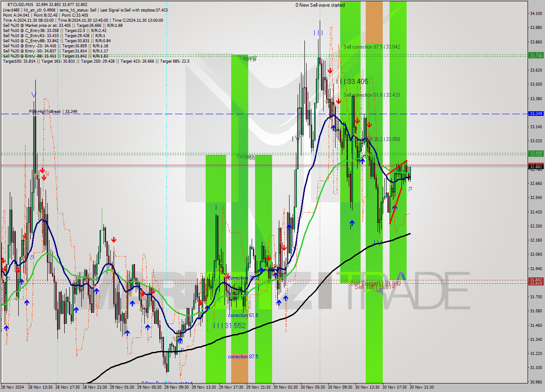Select the 33.020 price axis label
The width and height of the screenshot is (545, 392).
(x=536, y=141)
